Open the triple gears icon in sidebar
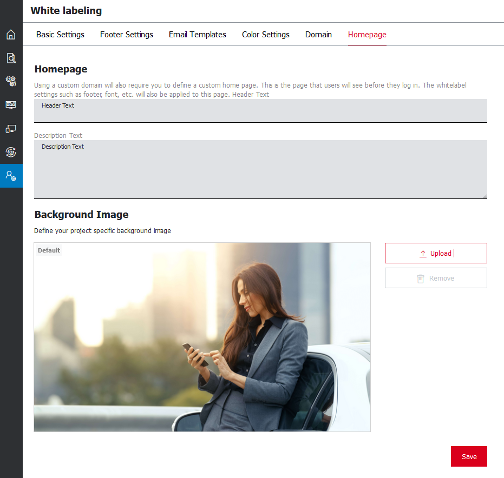Image resolution: width=504 pixels, height=478 pixels. point(11,82)
